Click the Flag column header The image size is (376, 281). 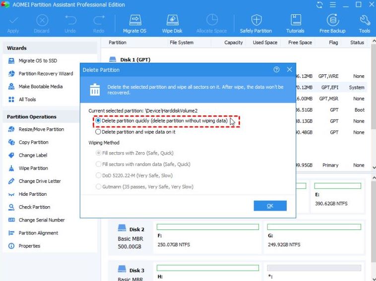click(333, 43)
